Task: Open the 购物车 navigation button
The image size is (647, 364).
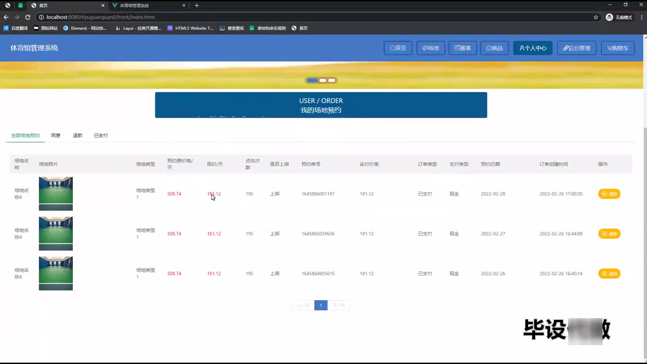Action: coord(618,48)
